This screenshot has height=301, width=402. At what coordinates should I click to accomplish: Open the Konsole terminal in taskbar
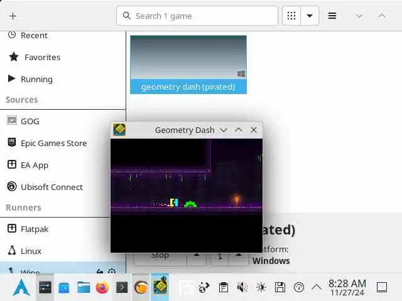click(122, 288)
